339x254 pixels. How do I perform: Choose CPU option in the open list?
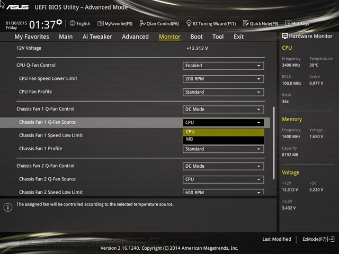(x=224, y=132)
